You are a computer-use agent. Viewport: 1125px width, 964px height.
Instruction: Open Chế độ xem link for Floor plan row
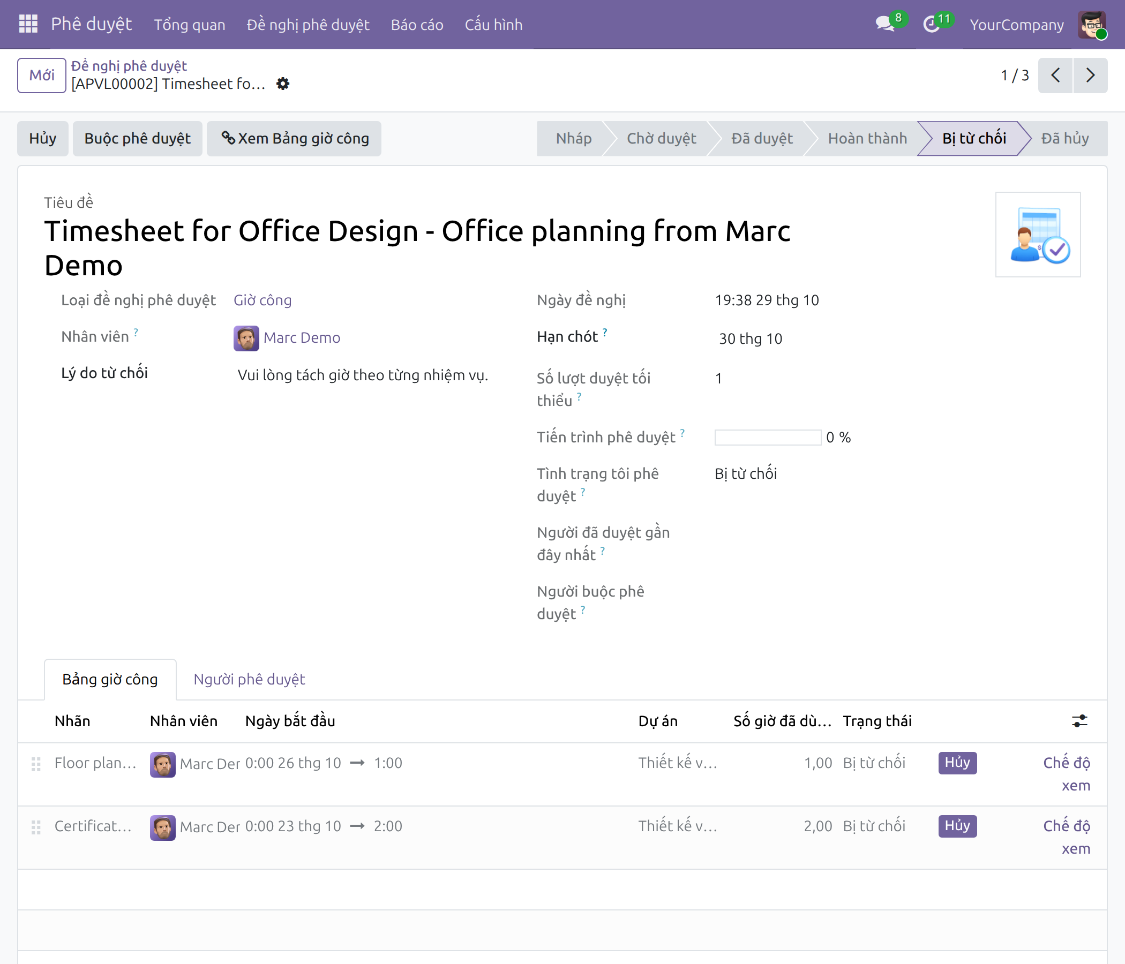pyautogui.click(x=1067, y=773)
